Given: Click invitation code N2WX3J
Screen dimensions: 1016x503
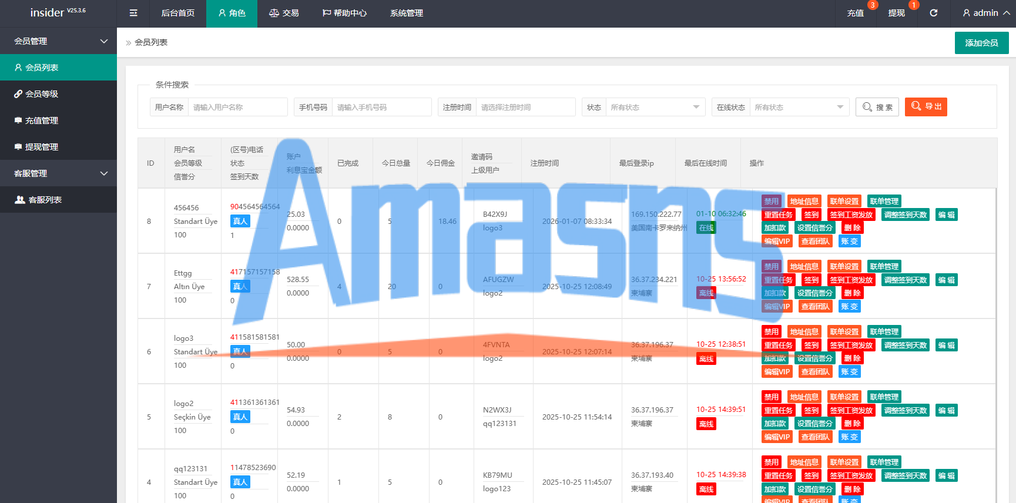Looking at the screenshot, I should [497, 410].
